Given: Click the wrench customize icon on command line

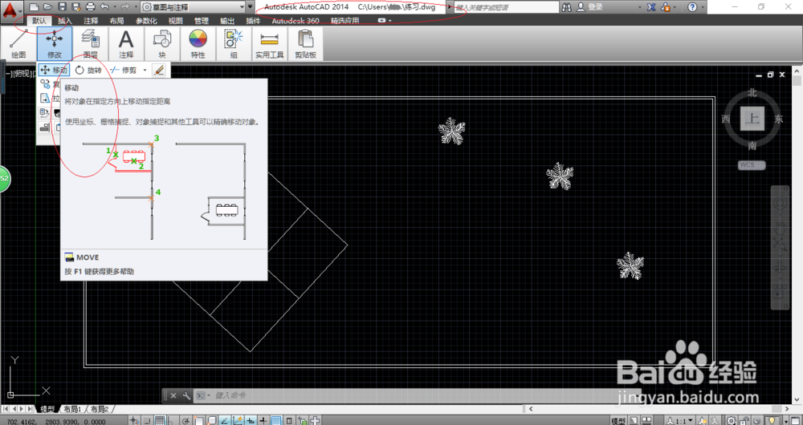Looking at the screenshot, I should (187, 395).
